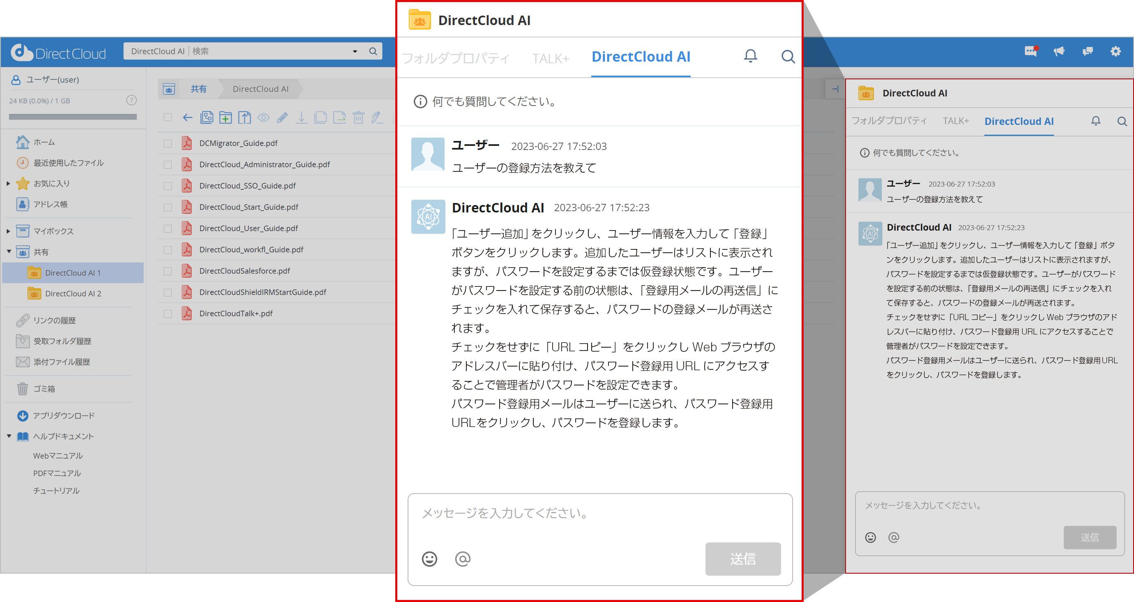This screenshot has height=602, width=1134.
Task: Open the search scope dropdown arrow
Action: tap(355, 51)
